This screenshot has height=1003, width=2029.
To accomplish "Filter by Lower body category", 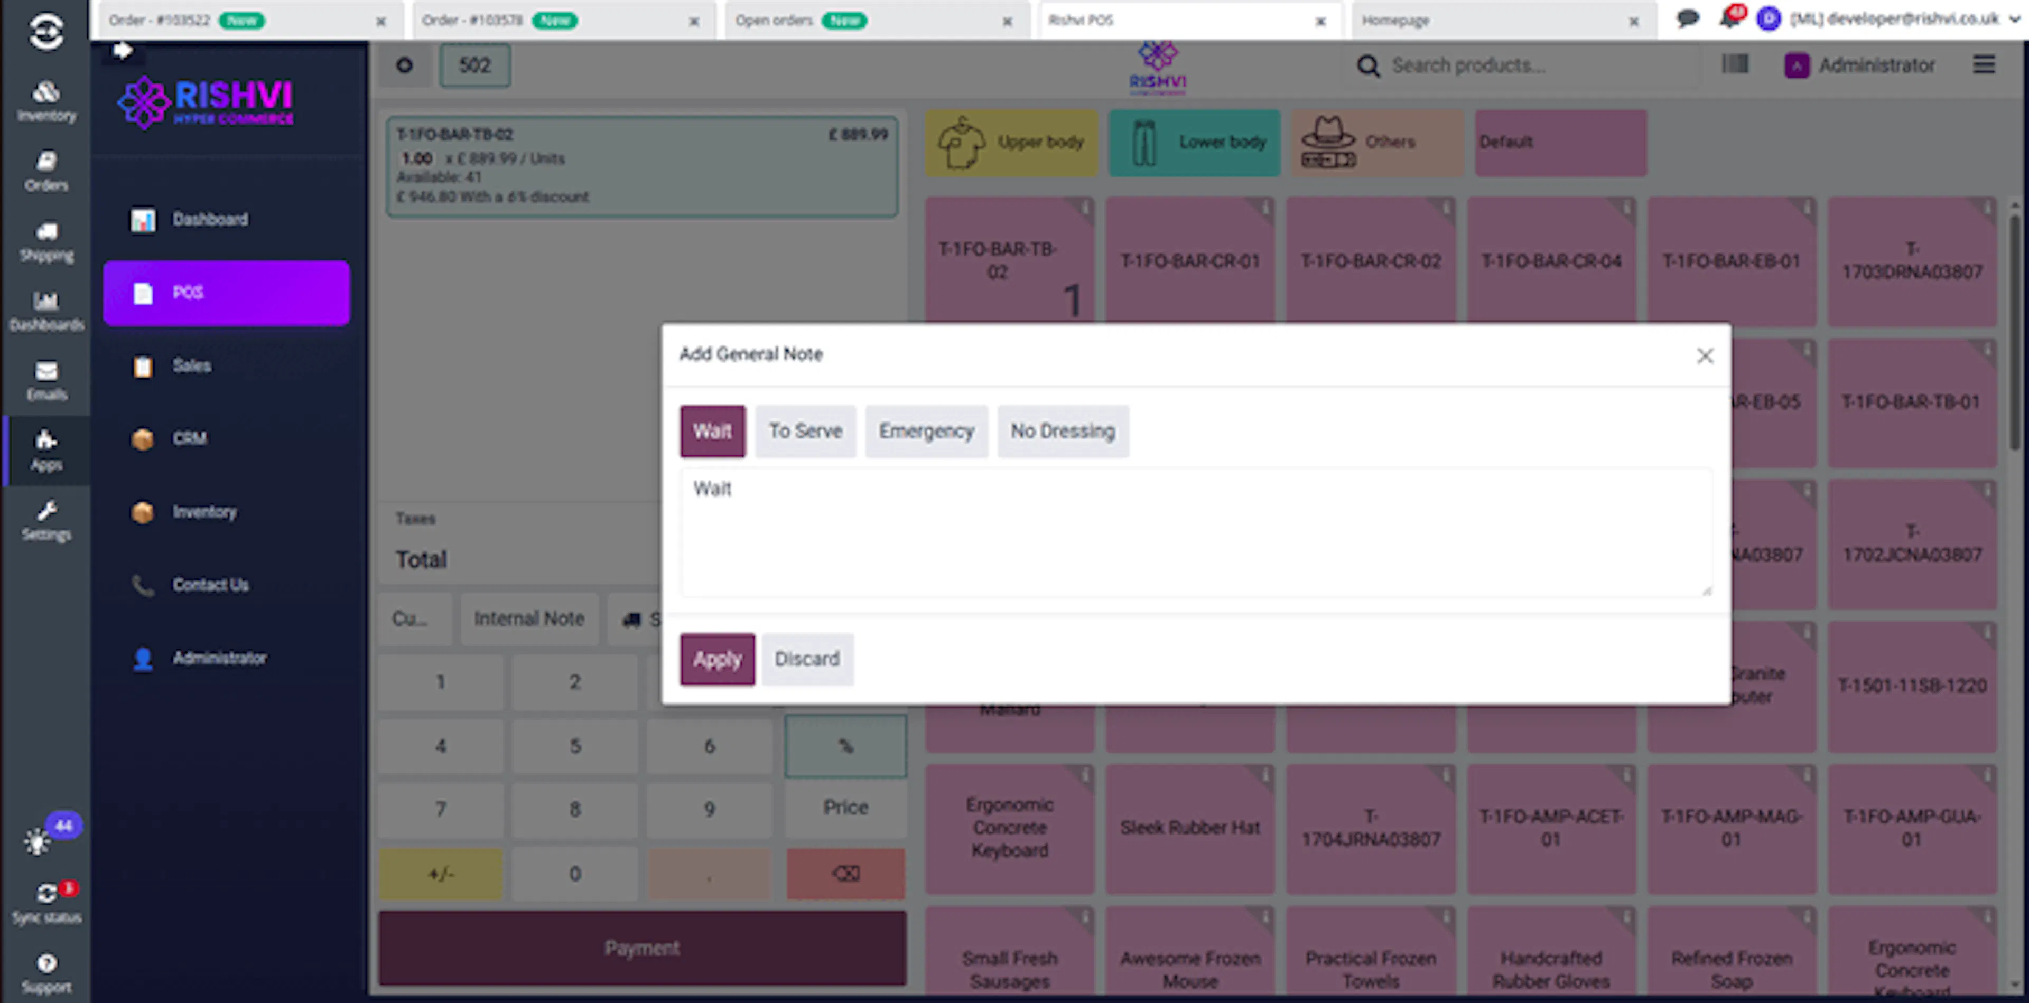I will [x=1195, y=143].
